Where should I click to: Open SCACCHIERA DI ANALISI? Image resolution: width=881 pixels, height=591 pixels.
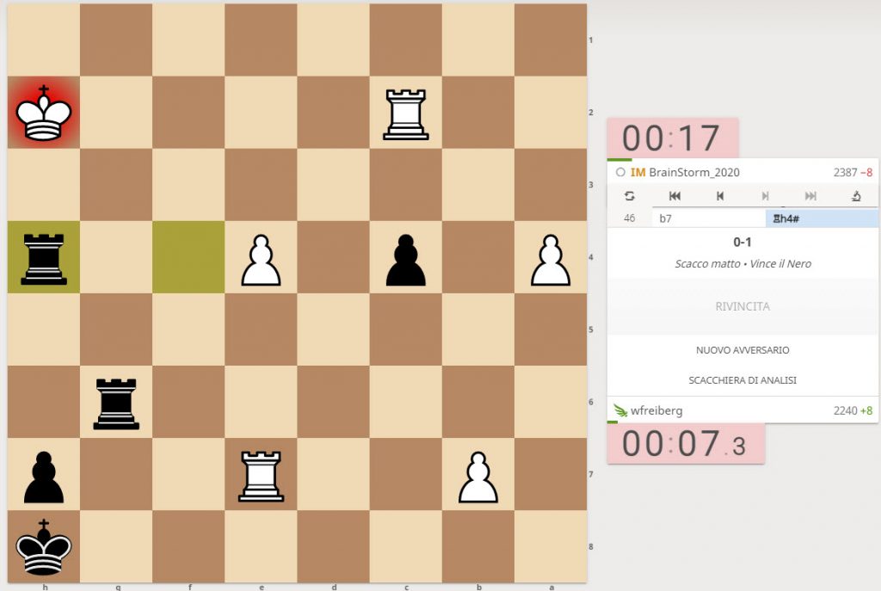point(742,380)
